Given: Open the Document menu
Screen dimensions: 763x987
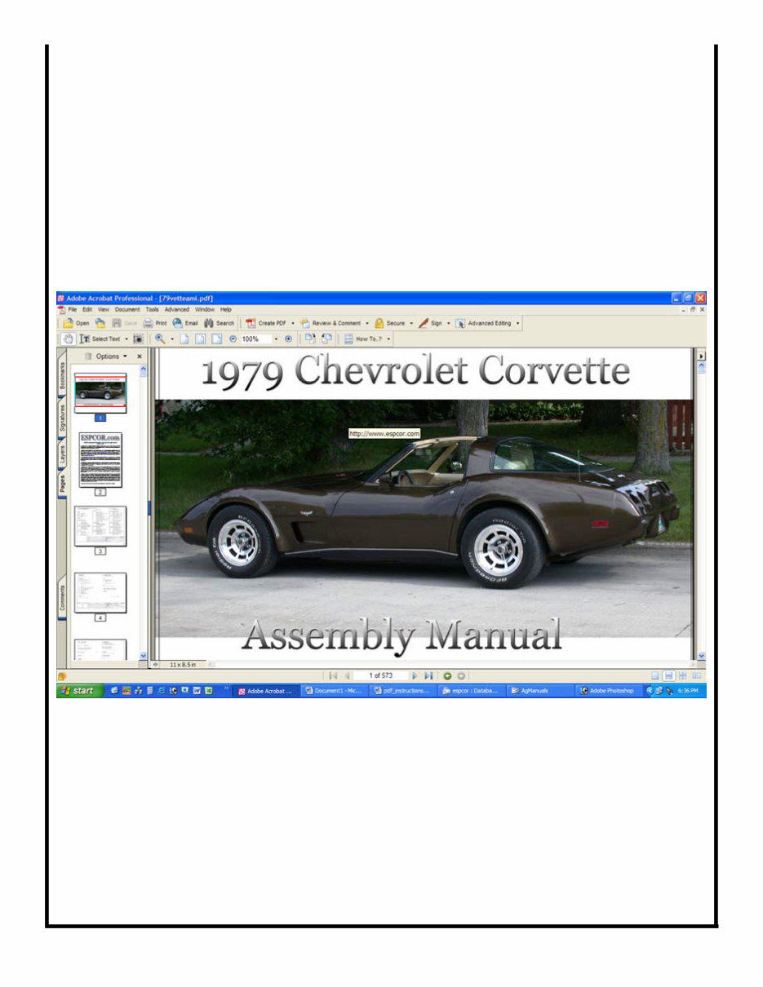Looking at the screenshot, I should pos(127,309).
